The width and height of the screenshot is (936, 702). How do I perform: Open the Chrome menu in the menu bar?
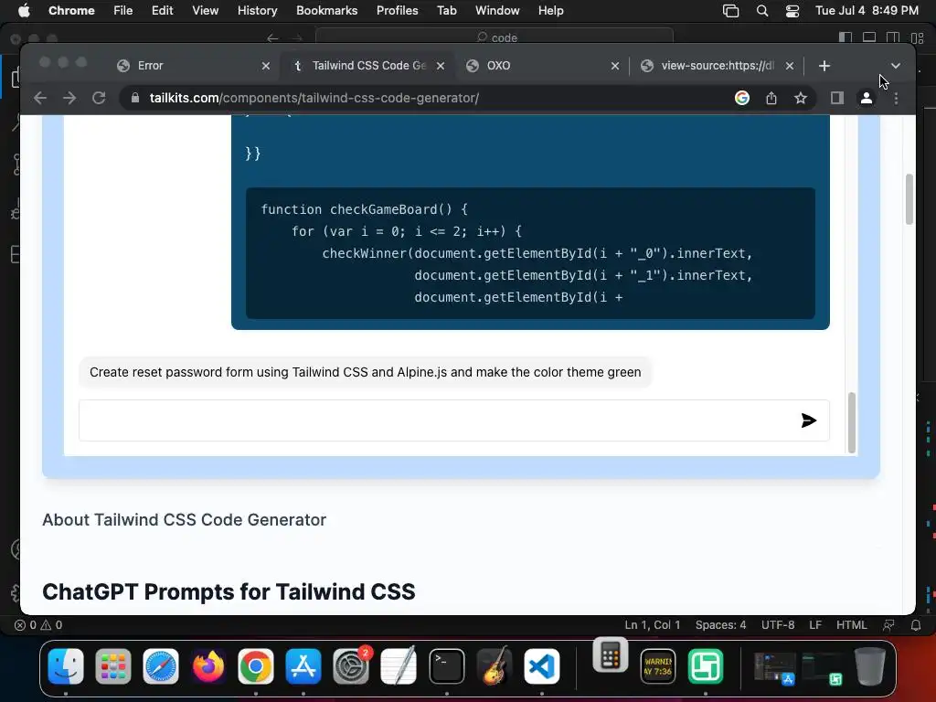pyautogui.click(x=71, y=11)
